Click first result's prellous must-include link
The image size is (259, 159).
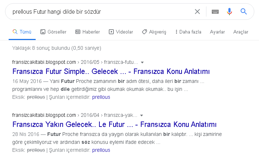[x=101, y=97]
